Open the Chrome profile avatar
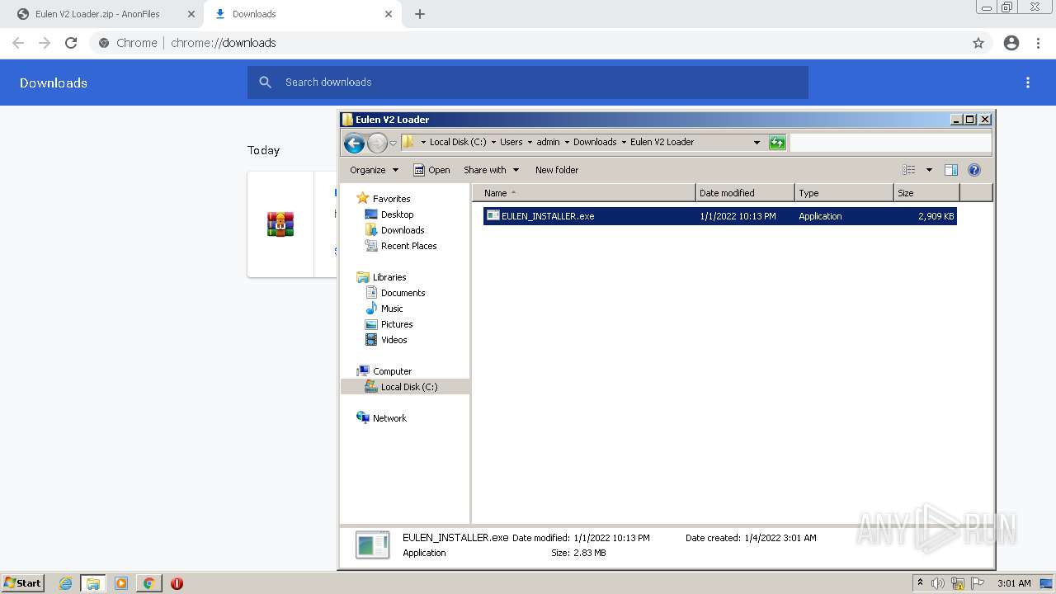1056x594 pixels. tap(1011, 43)
